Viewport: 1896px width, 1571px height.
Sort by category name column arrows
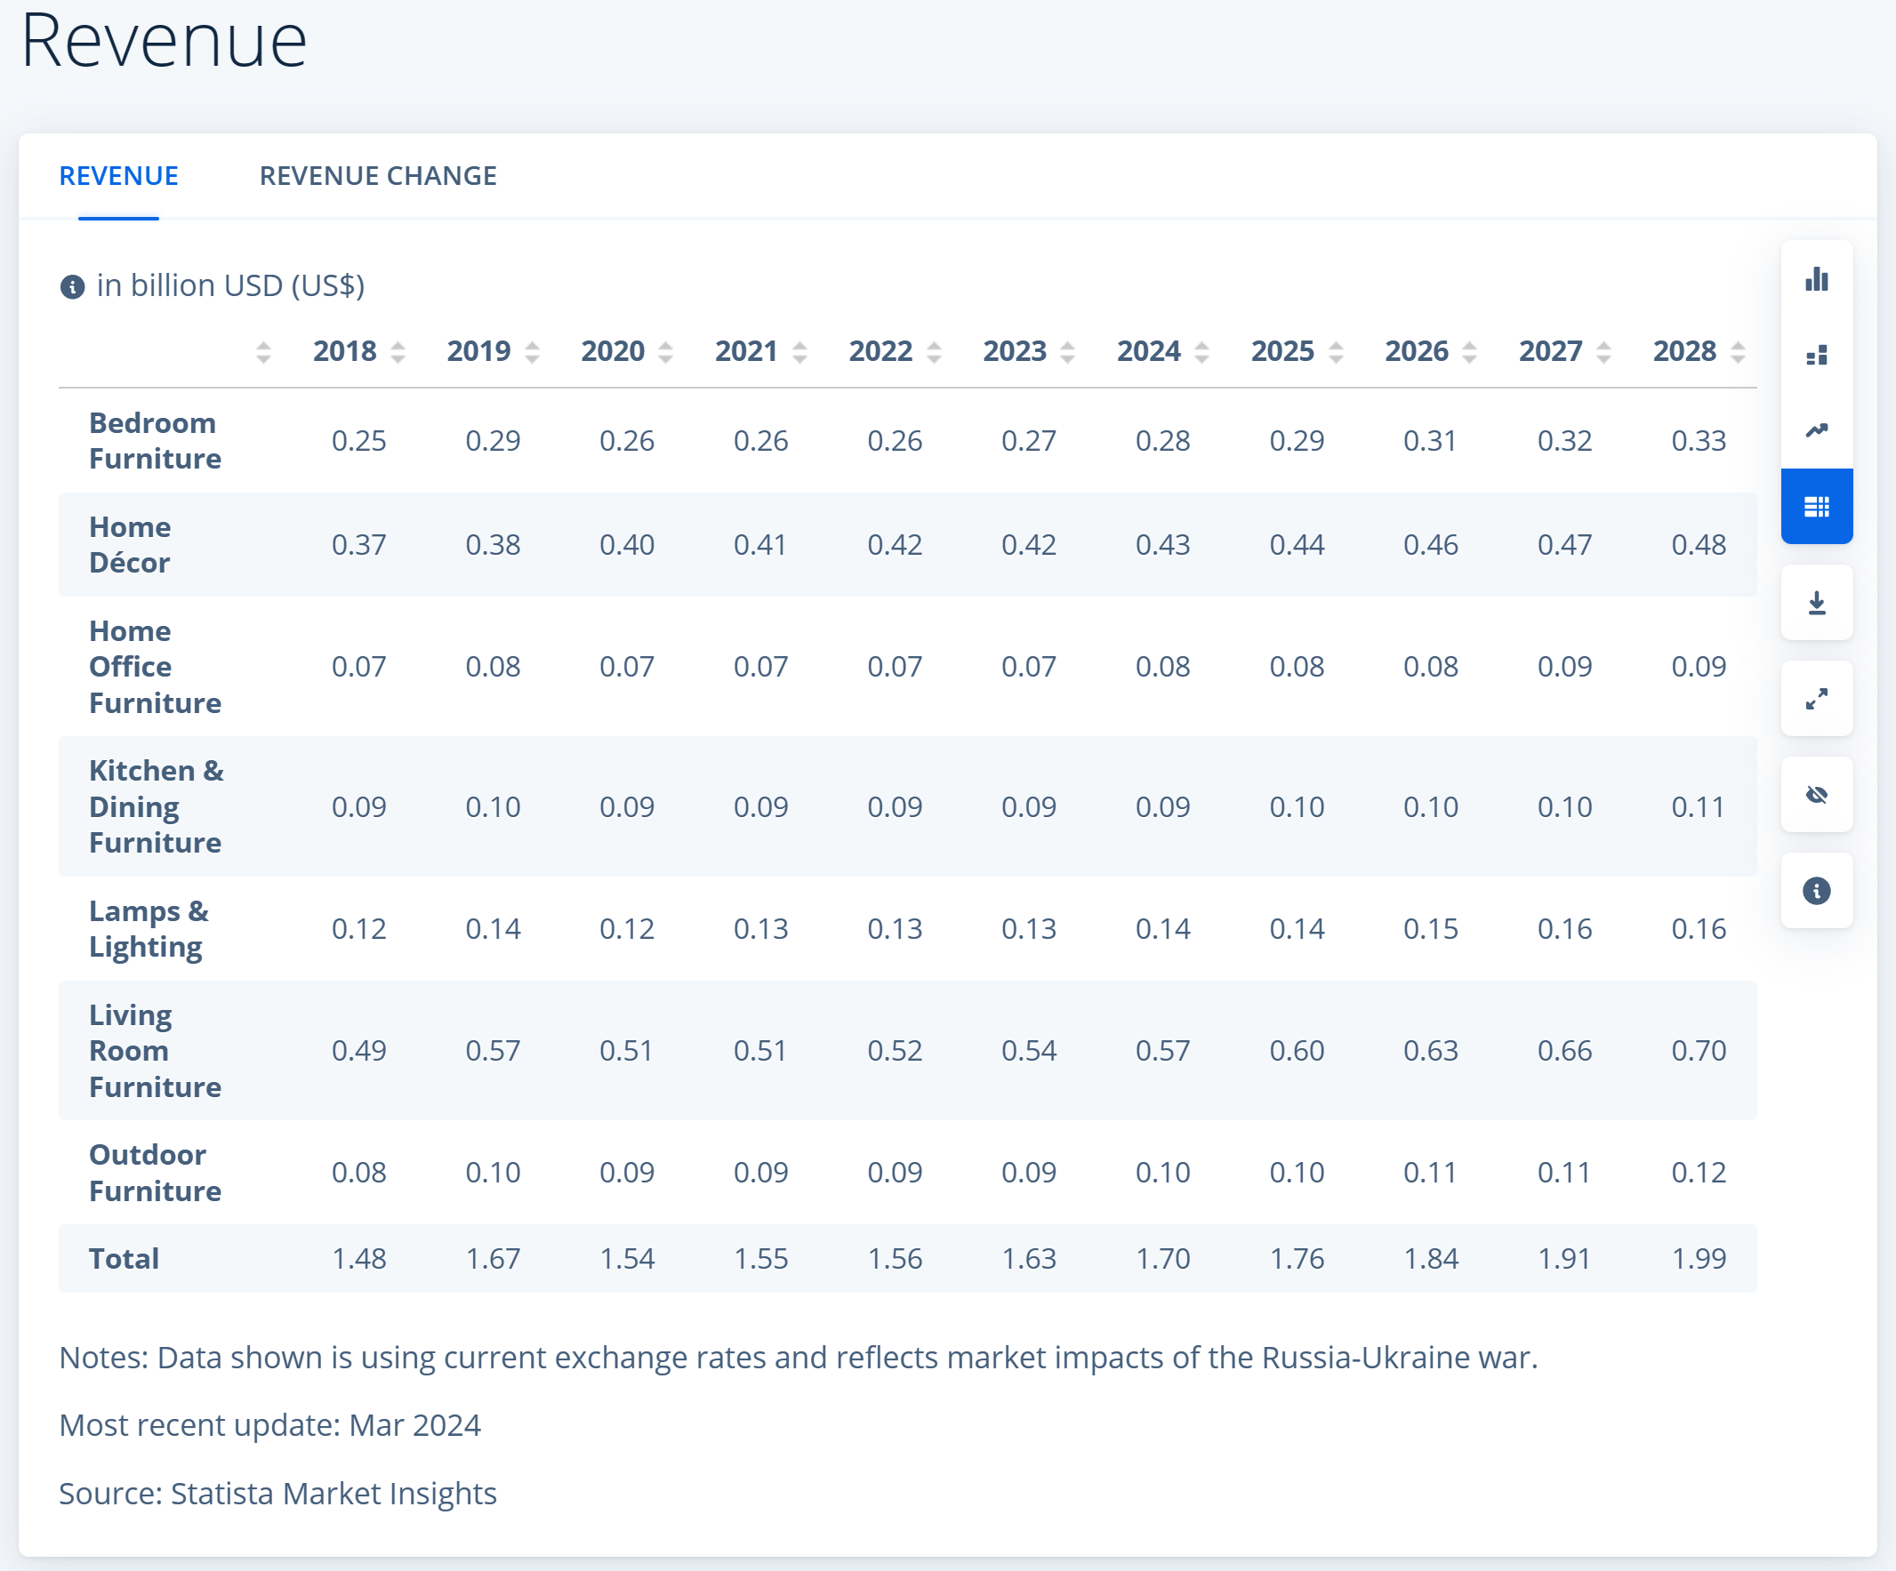click(x=263, y=352)
